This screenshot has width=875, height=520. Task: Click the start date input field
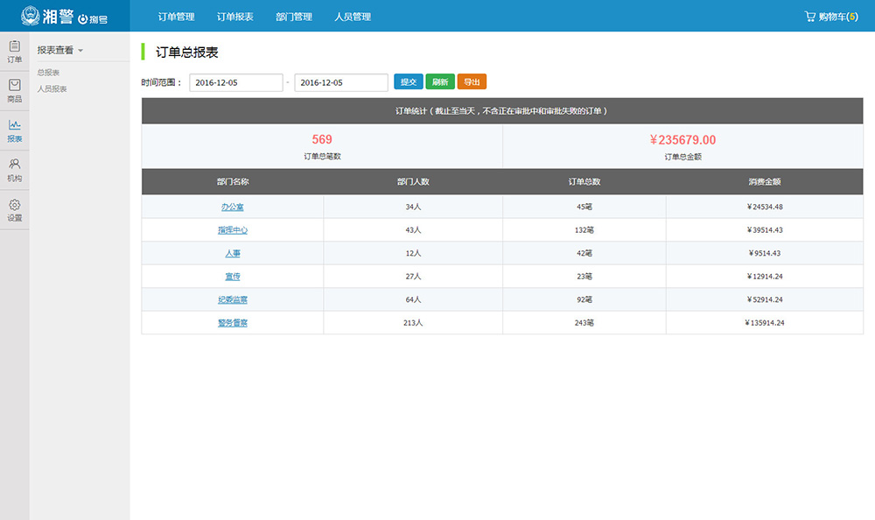tap(236, 82)
